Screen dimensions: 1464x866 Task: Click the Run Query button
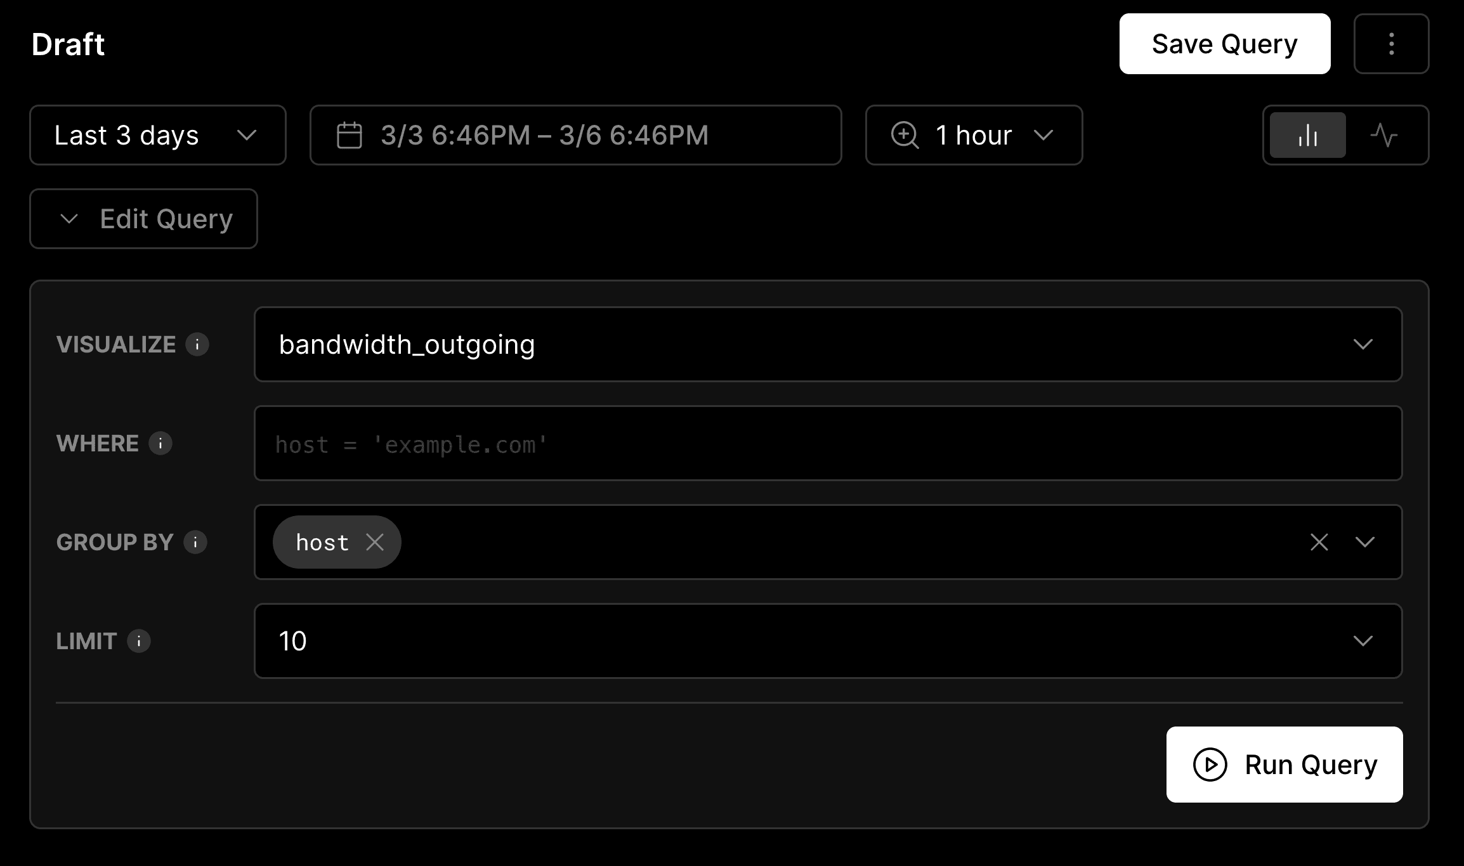tap(1288, 764)
